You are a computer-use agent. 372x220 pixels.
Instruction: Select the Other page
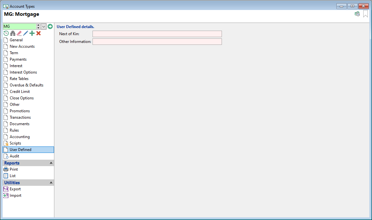(28, 105)
